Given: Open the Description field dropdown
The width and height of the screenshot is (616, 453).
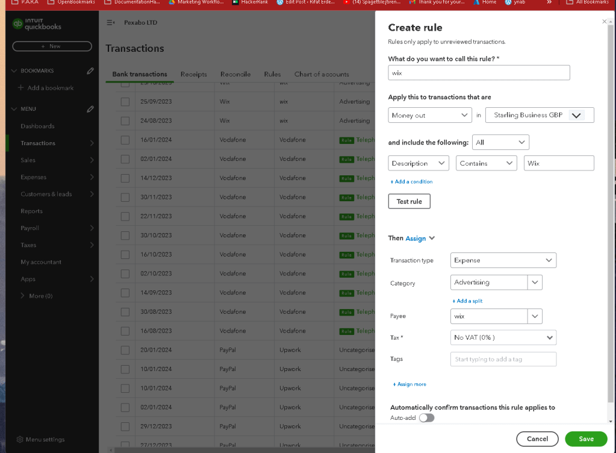Looking at the screenshot, I should [x=418, y=163].
